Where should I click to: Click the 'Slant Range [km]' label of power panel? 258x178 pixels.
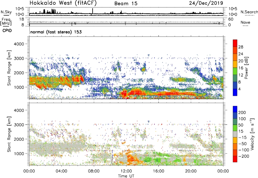point(9,68)
